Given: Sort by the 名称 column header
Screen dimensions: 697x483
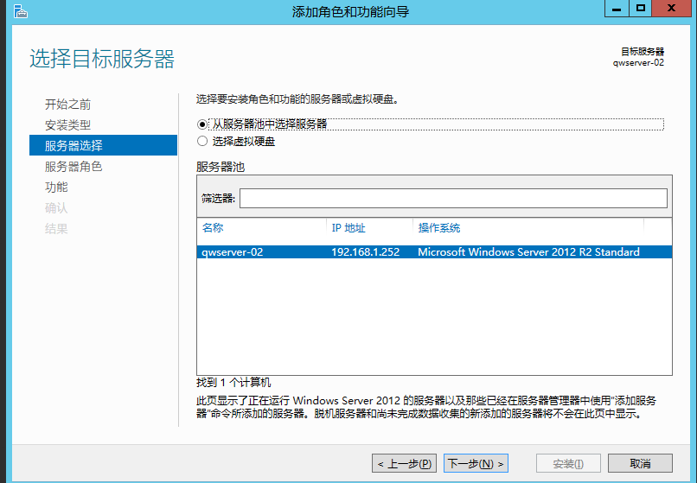Looking at the screenshot, I should click(213, 228).
